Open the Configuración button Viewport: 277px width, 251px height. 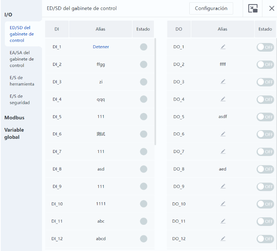tap(211, 8)
